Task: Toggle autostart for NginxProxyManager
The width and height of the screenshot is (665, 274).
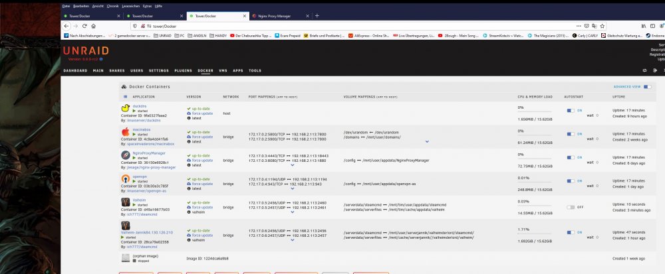Action: (x=571, y=157)
